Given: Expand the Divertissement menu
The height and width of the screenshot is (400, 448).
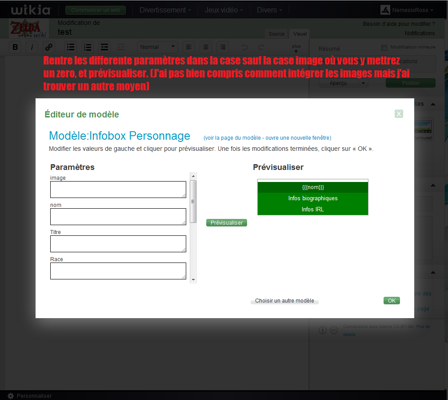Looking at the screenshot, I should (x=165, y=10).
